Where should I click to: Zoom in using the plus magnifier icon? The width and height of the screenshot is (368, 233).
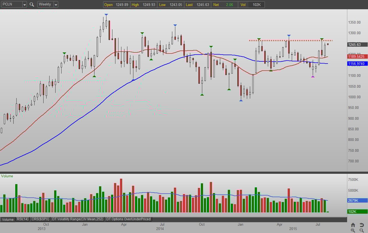353,230
